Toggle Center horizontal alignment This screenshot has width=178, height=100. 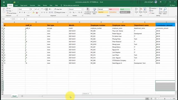(x=44, y=12)
